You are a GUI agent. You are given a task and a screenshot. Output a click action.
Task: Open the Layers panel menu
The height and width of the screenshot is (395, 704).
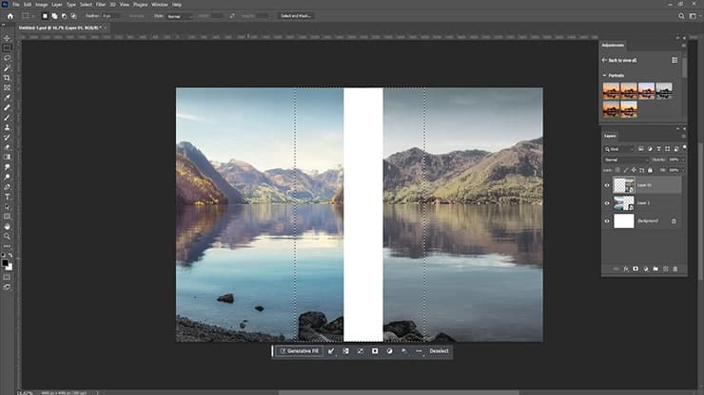(x=683, y=136)
